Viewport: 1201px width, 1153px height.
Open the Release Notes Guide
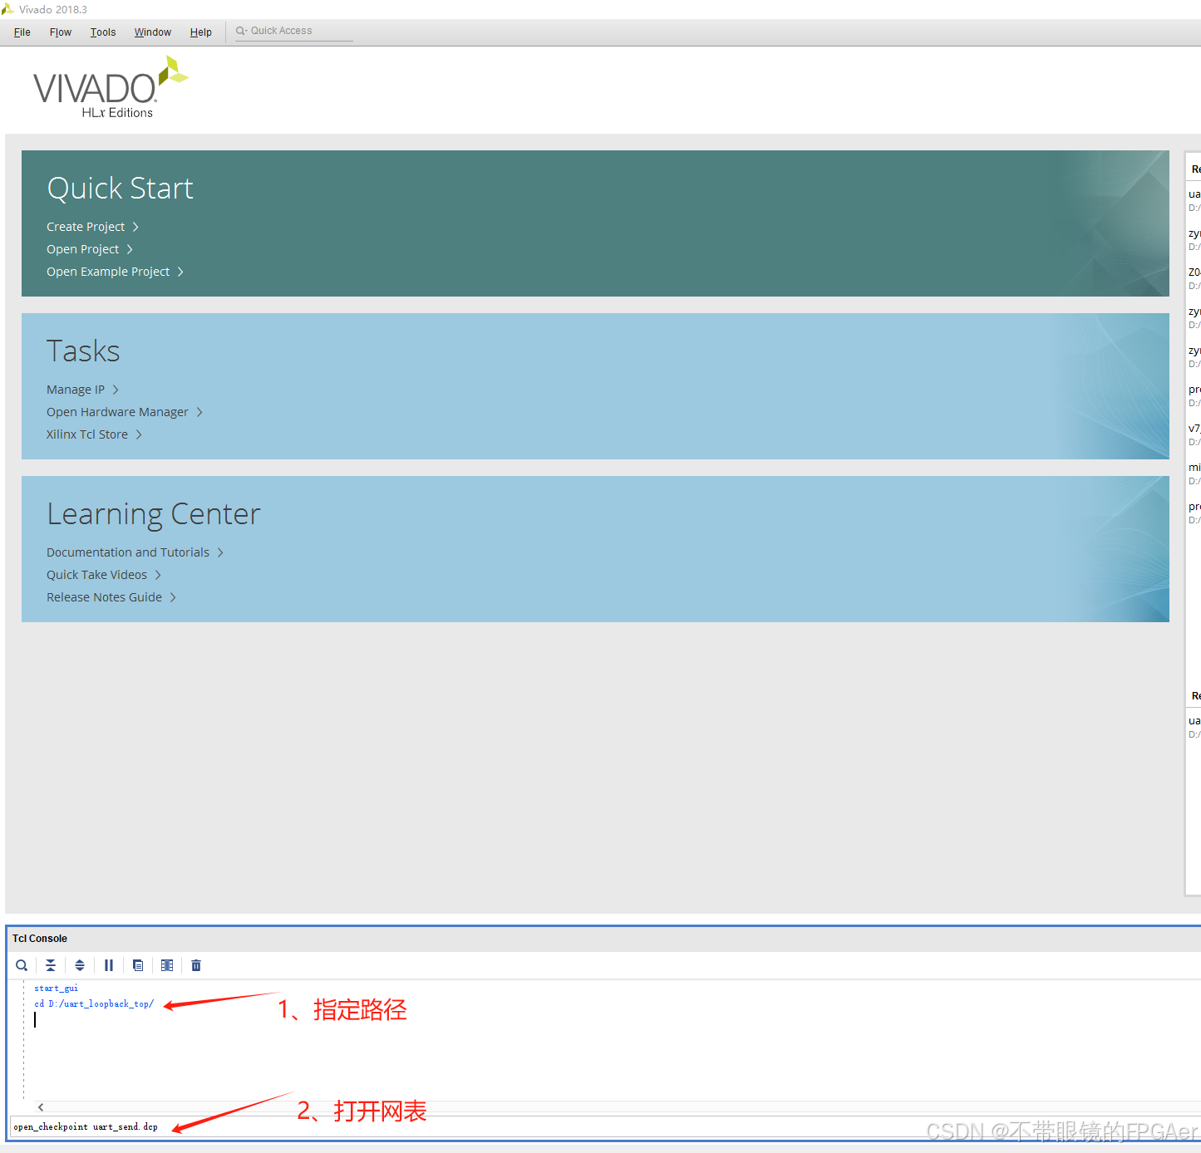click(104, 597)
